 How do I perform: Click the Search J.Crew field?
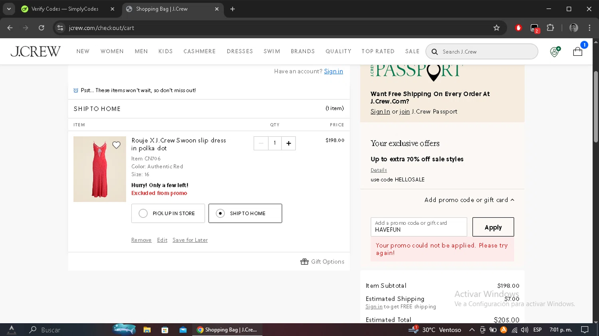482,52
